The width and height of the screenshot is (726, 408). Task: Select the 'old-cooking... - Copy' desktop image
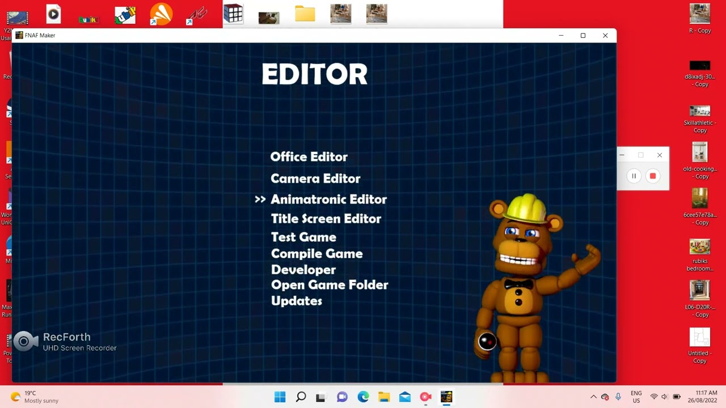(x=700, y=161)
